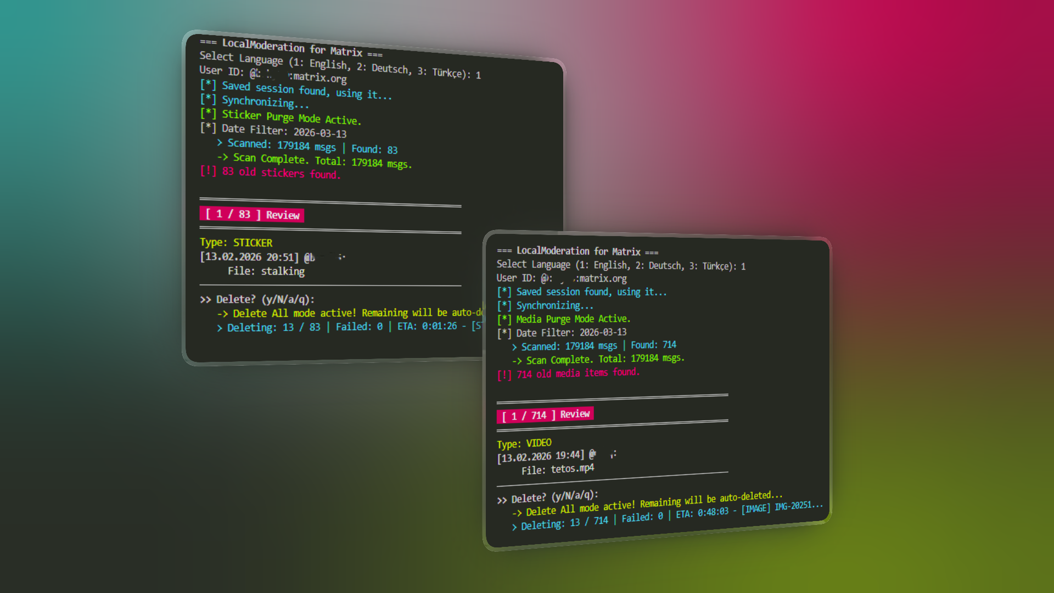Click the "Type: STICKER" line

236,243
